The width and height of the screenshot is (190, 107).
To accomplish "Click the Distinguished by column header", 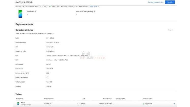I will pos(121,98).
